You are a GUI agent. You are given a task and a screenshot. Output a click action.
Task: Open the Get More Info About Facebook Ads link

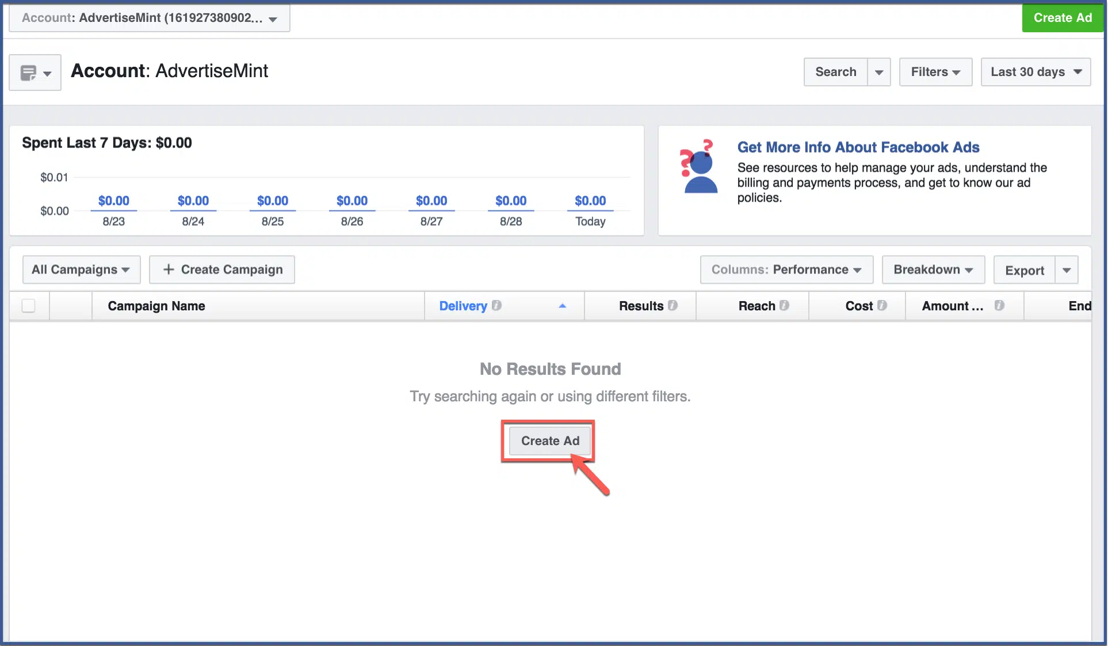[858, 147]
